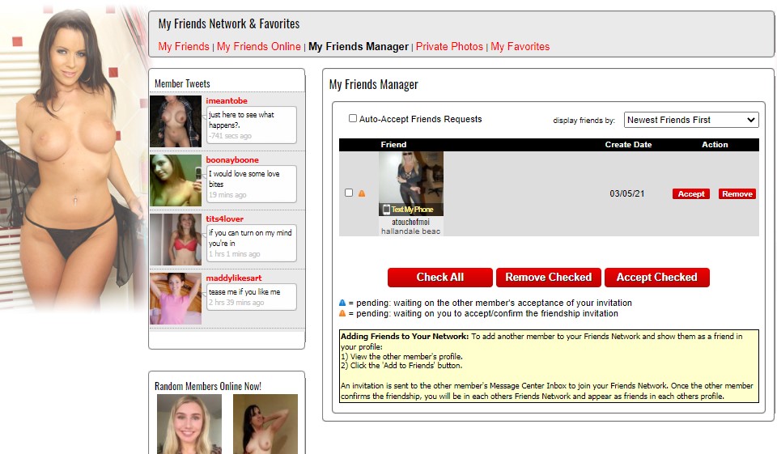Viewport: 777px width, 454px height.
Task: Go to the My Friends tab
Action: pos(184,47)
